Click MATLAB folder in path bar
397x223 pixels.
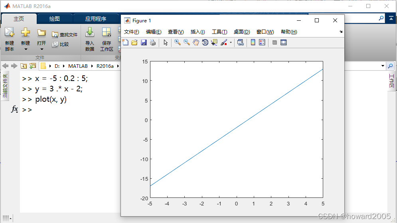pos(78,66)
